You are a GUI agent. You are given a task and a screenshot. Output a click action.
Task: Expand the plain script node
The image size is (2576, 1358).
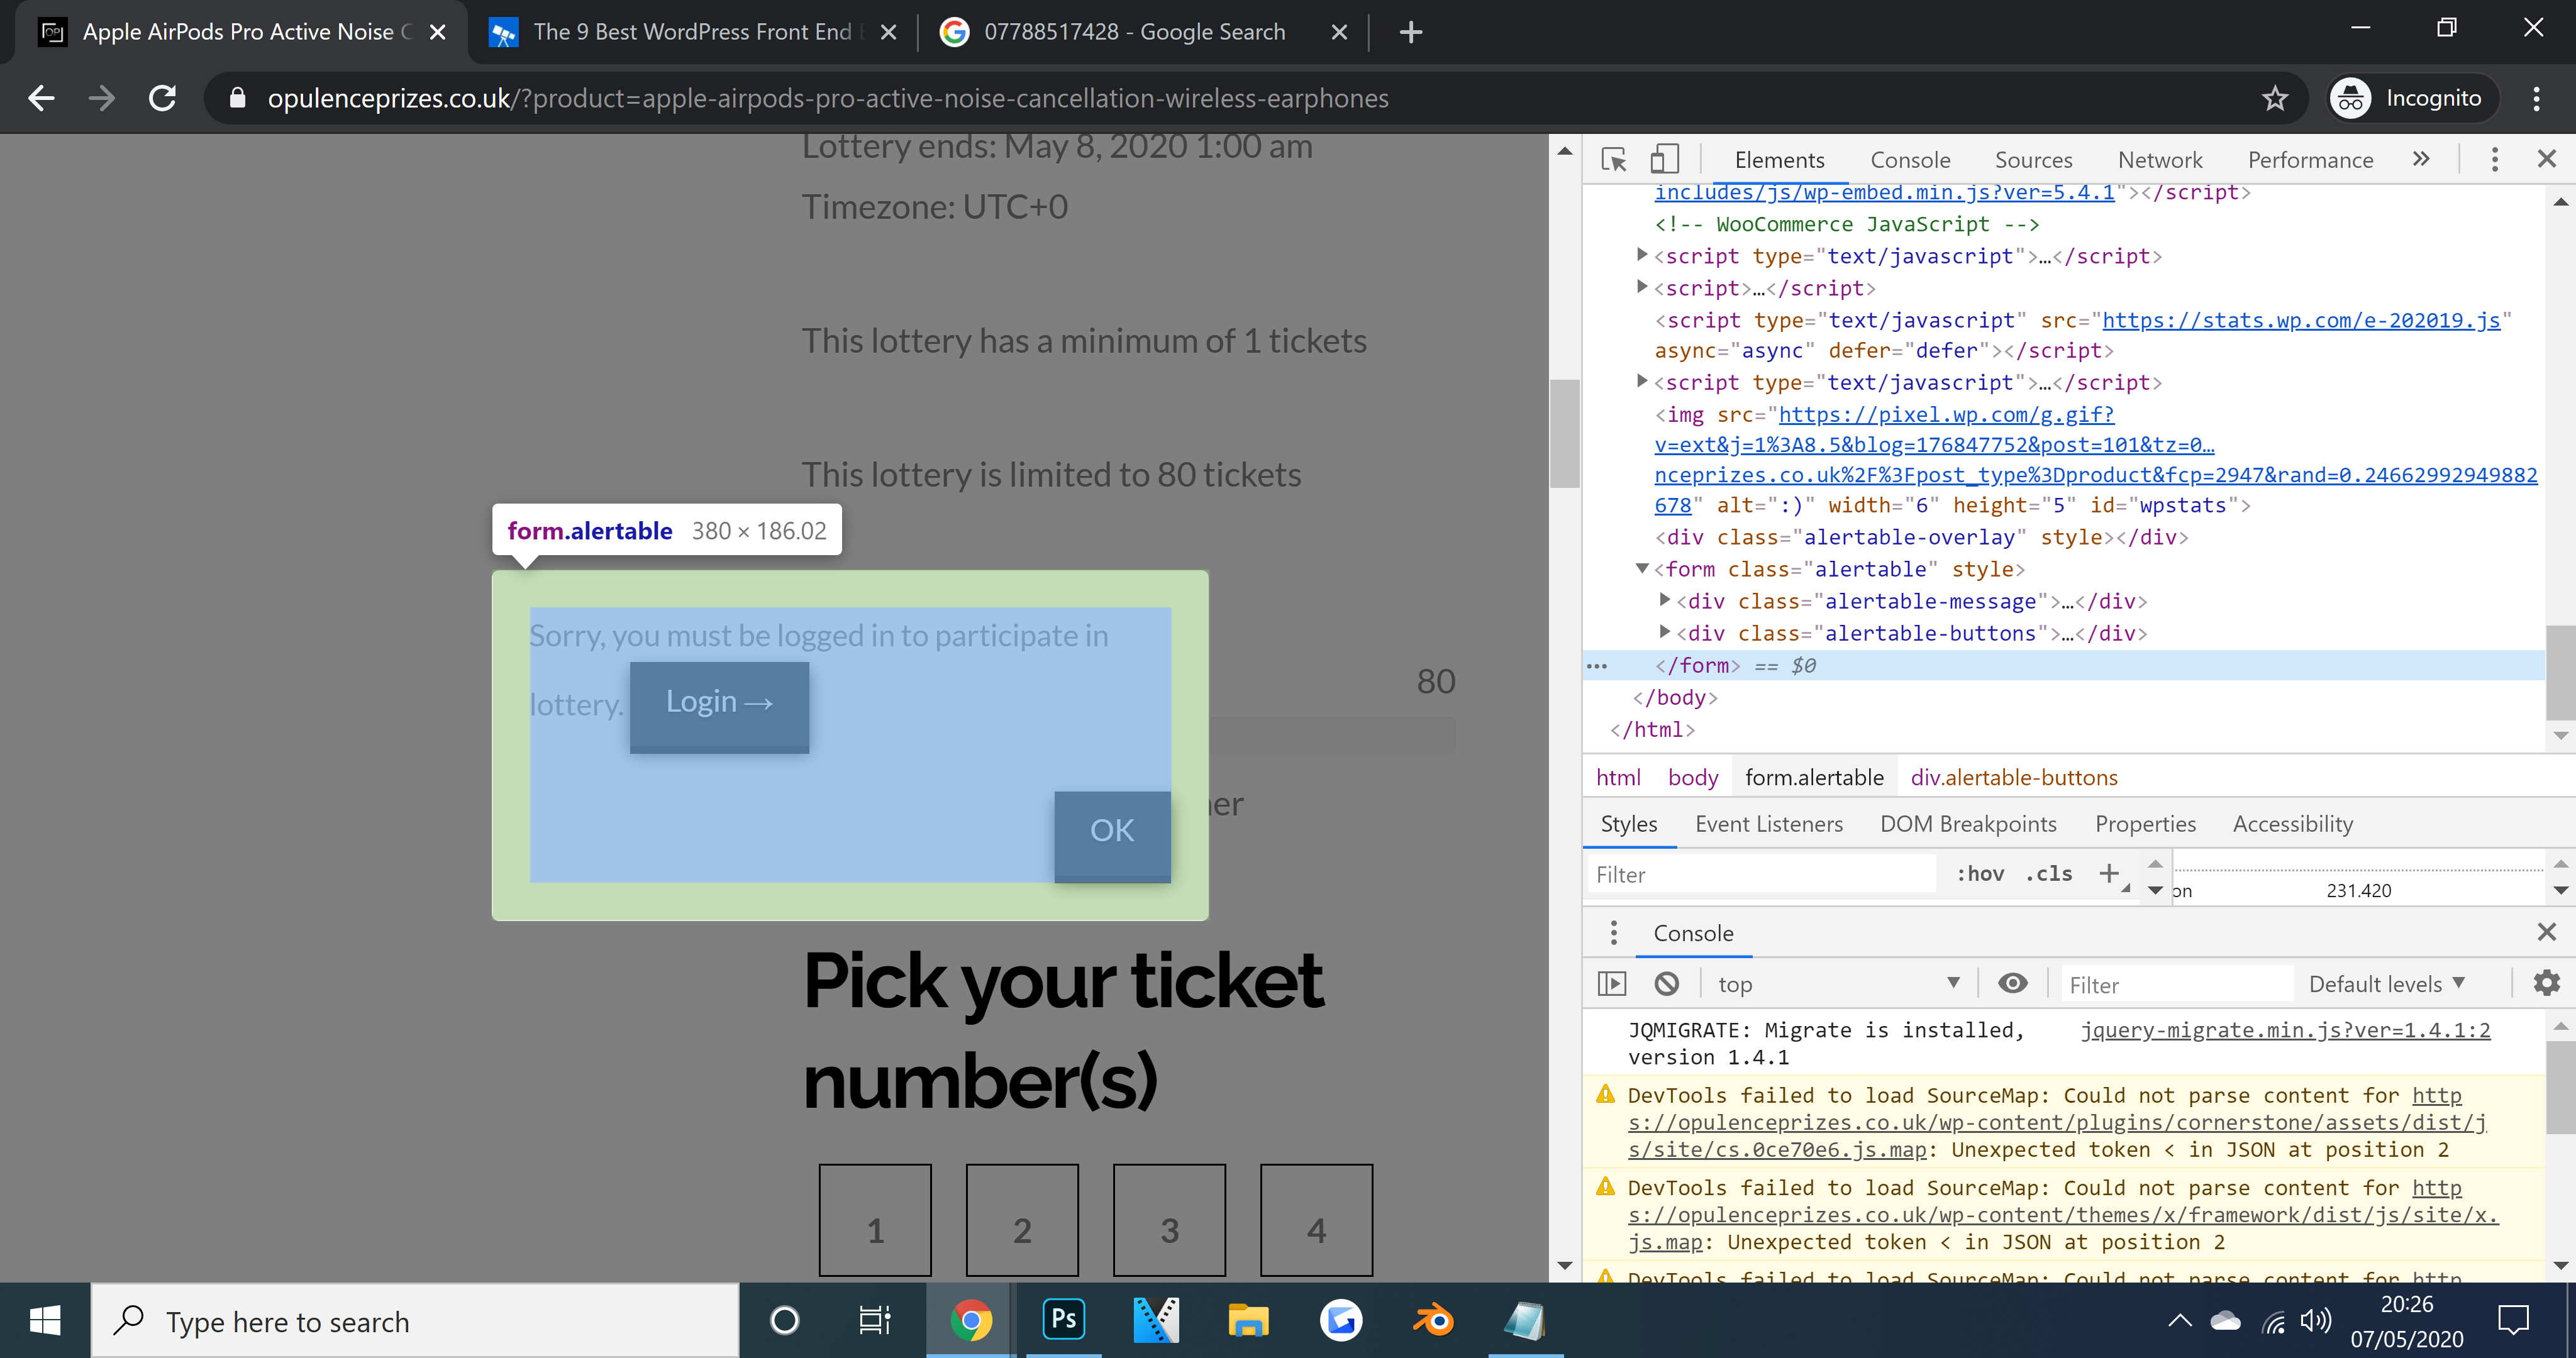[x=1641, y=287]
